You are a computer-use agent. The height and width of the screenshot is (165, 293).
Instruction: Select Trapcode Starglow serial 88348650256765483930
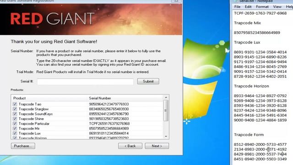click(109, 109)
